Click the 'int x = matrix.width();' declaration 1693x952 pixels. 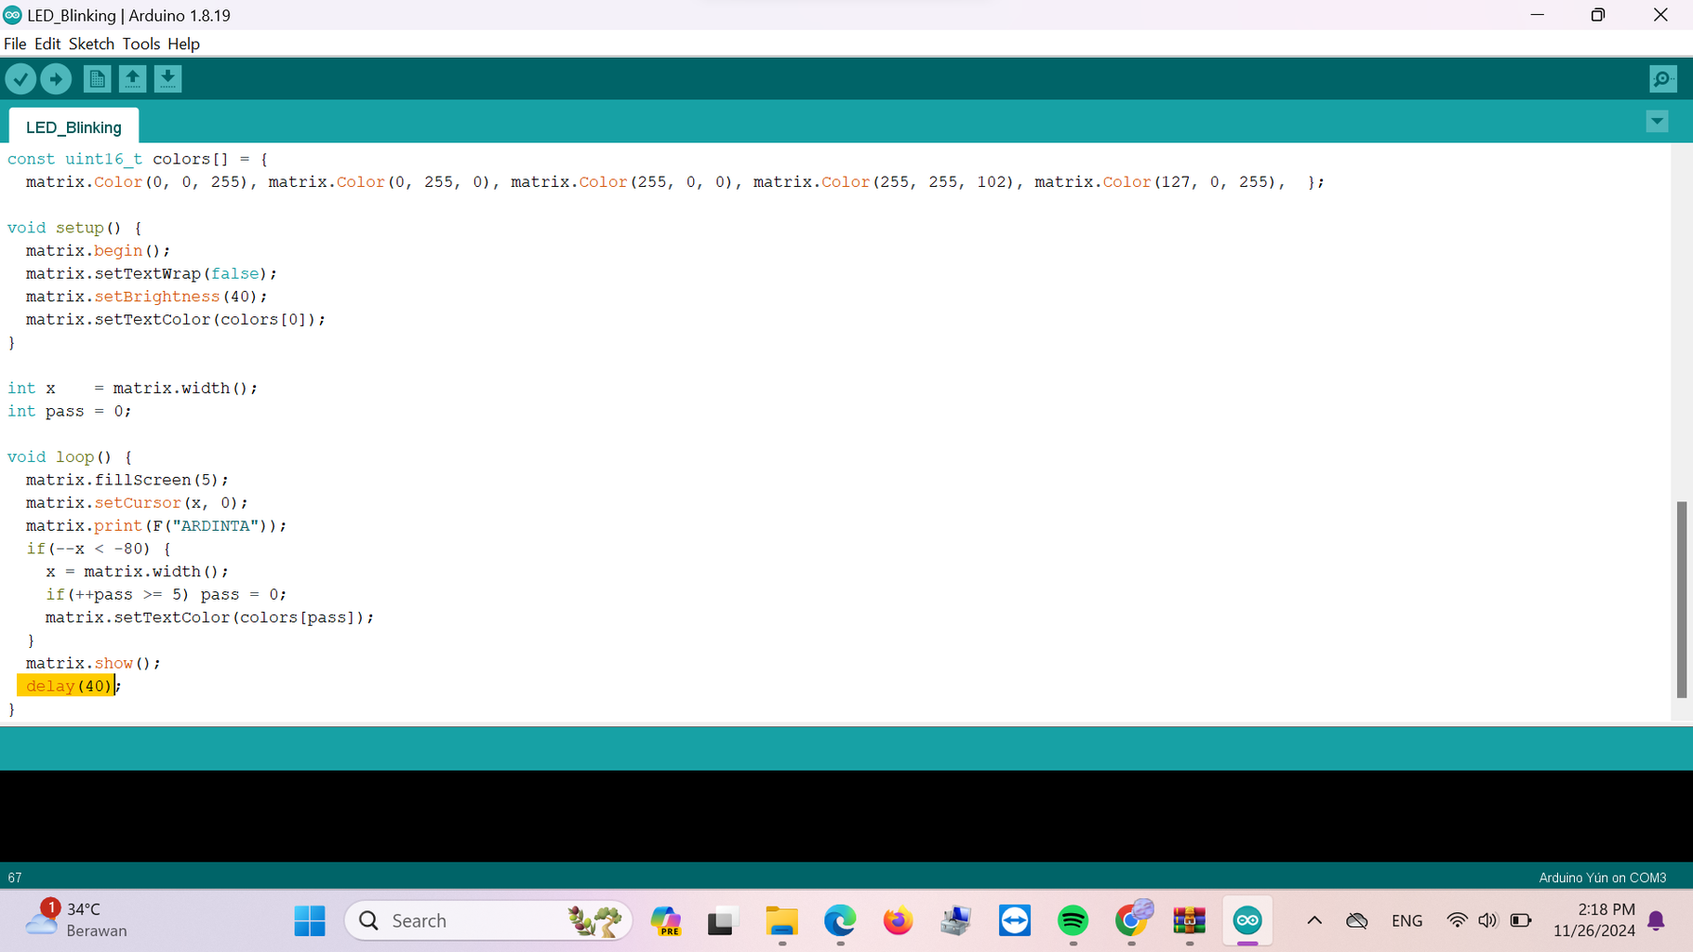coord(133,389)
